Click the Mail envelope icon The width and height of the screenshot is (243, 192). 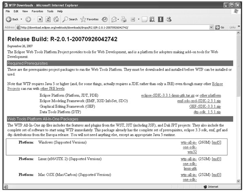[114, 19]
